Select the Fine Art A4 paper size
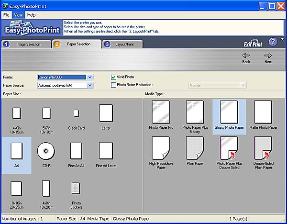 point(76,152)
